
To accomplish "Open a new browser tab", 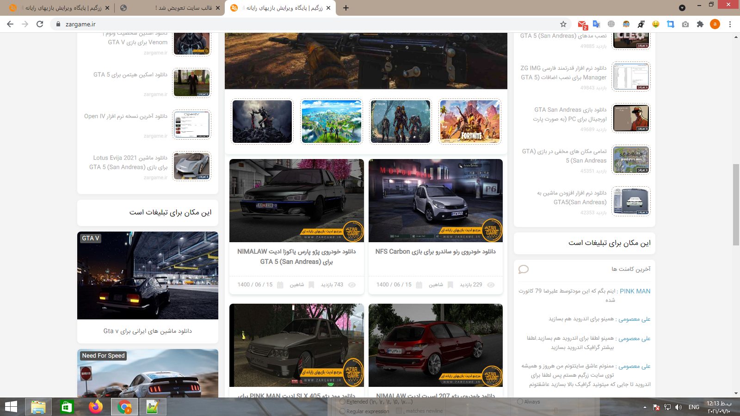I will click(345, 8).
